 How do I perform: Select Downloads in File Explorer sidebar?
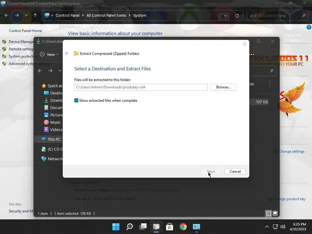click(53, 101)
